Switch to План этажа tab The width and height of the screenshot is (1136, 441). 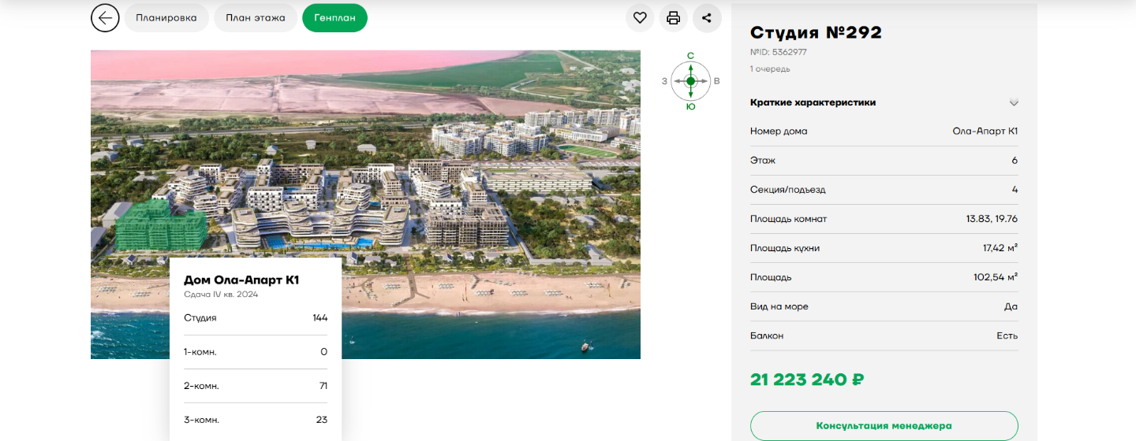pyautogui.click(x=256, y=17)
